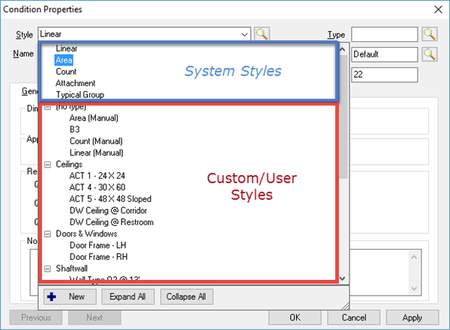Click the Shaftwall group label
450x330 pixels.
pos(71,269)
